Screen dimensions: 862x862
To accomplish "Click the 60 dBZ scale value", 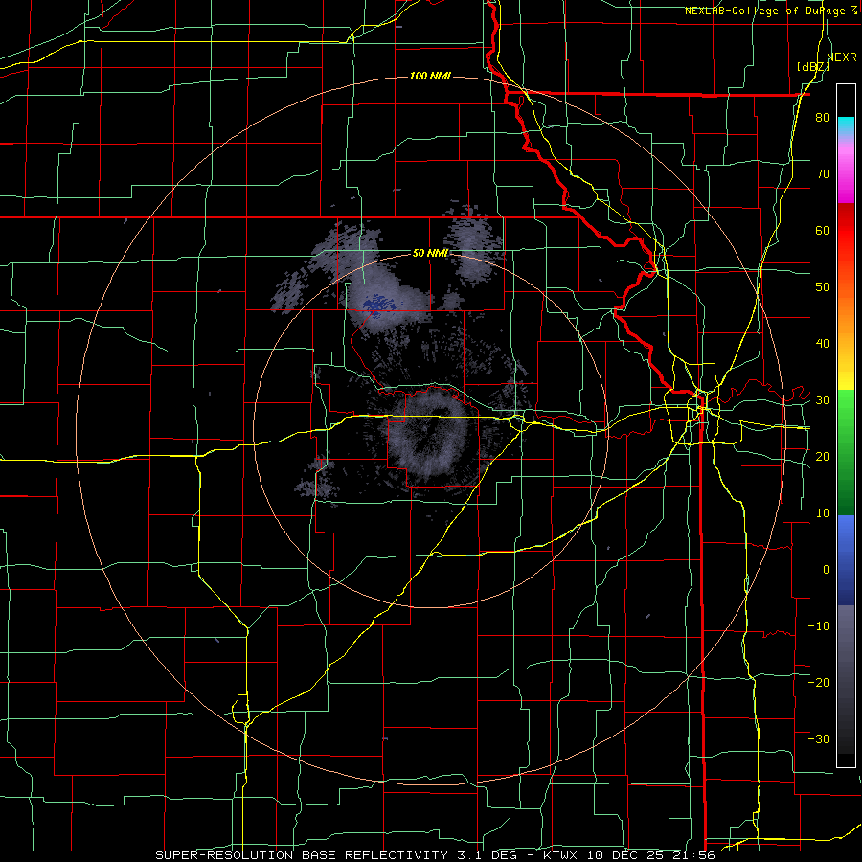I will [823, 230].
